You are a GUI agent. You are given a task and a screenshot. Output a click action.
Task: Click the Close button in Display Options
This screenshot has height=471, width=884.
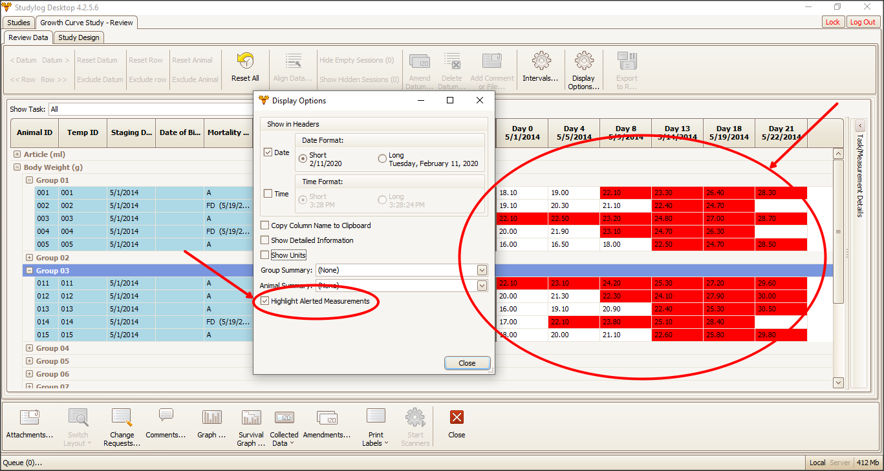coord(467,363)
